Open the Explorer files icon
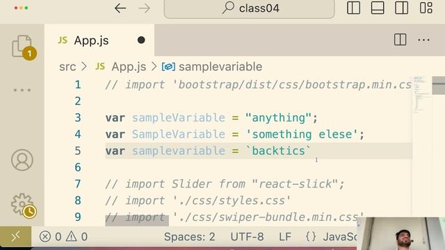The height and width of the screenshot is (250, 445). pyautogui.click(x=22, y=47)
